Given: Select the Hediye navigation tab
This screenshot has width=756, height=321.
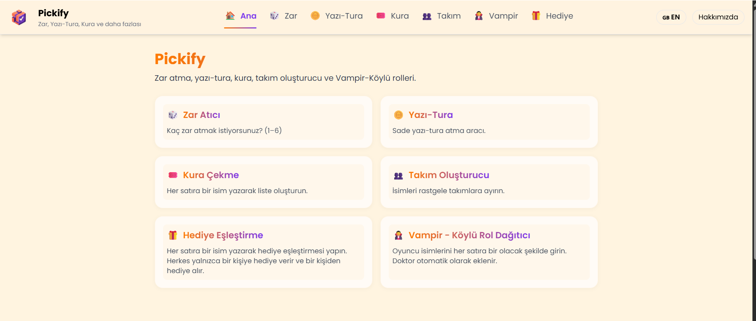Looking at the screenshot, I should tap(552, 16).
